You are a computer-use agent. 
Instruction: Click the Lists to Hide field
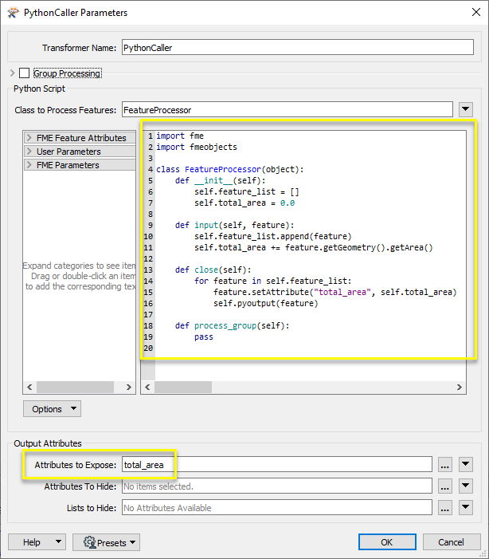click(277, 507)
